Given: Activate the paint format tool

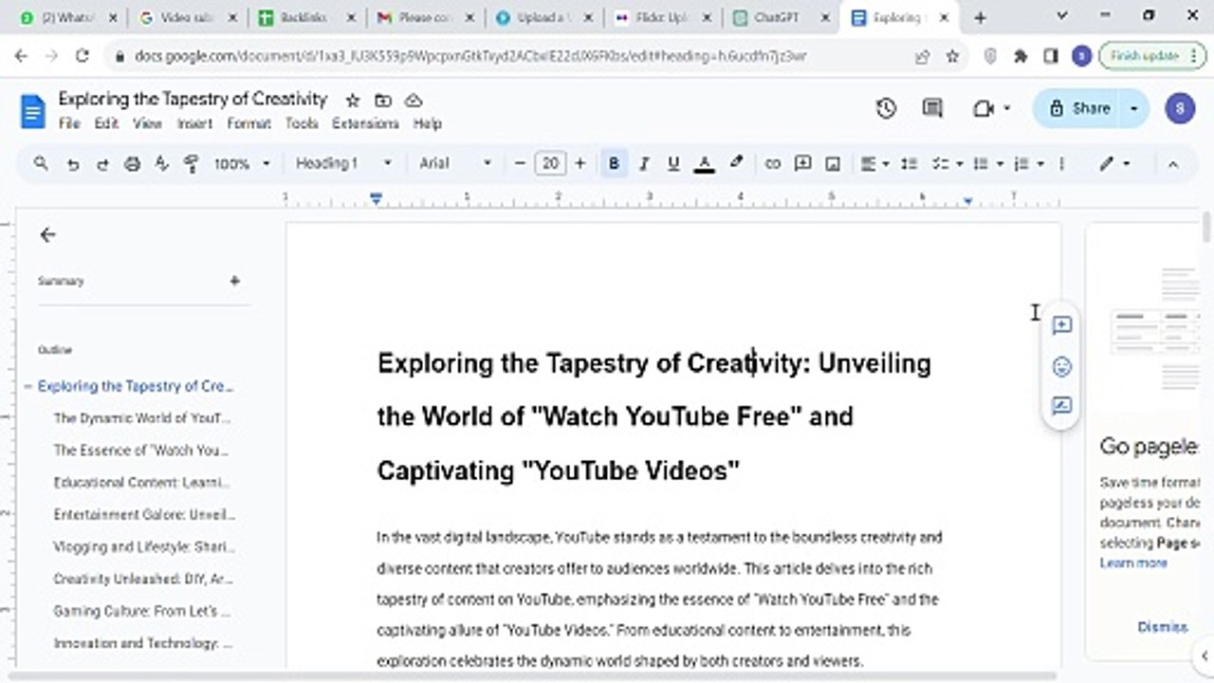Looking at the screenshot, I should coord(192,163).
